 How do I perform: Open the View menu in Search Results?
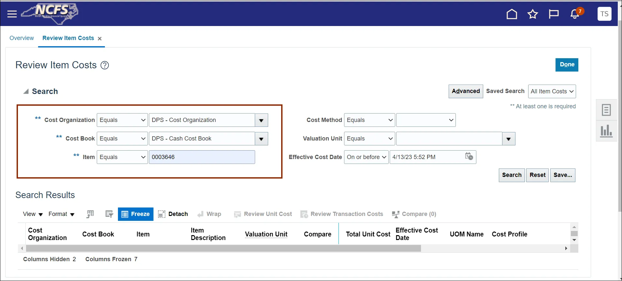point(33,214)
